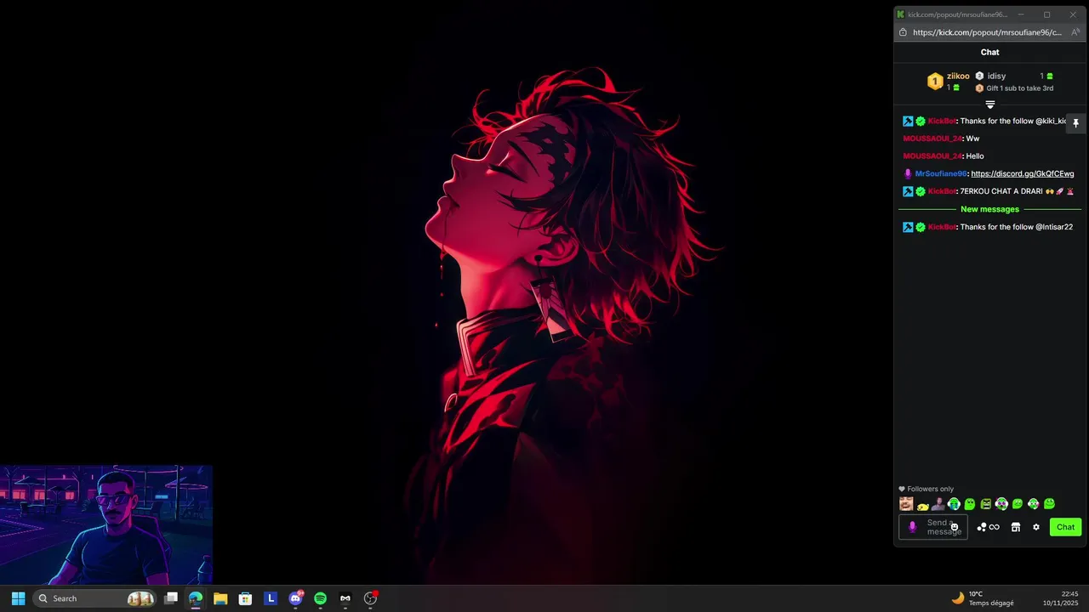The image size is (1089, 612).
Task: Click the taskbar Search box
Action: [95, 598]
